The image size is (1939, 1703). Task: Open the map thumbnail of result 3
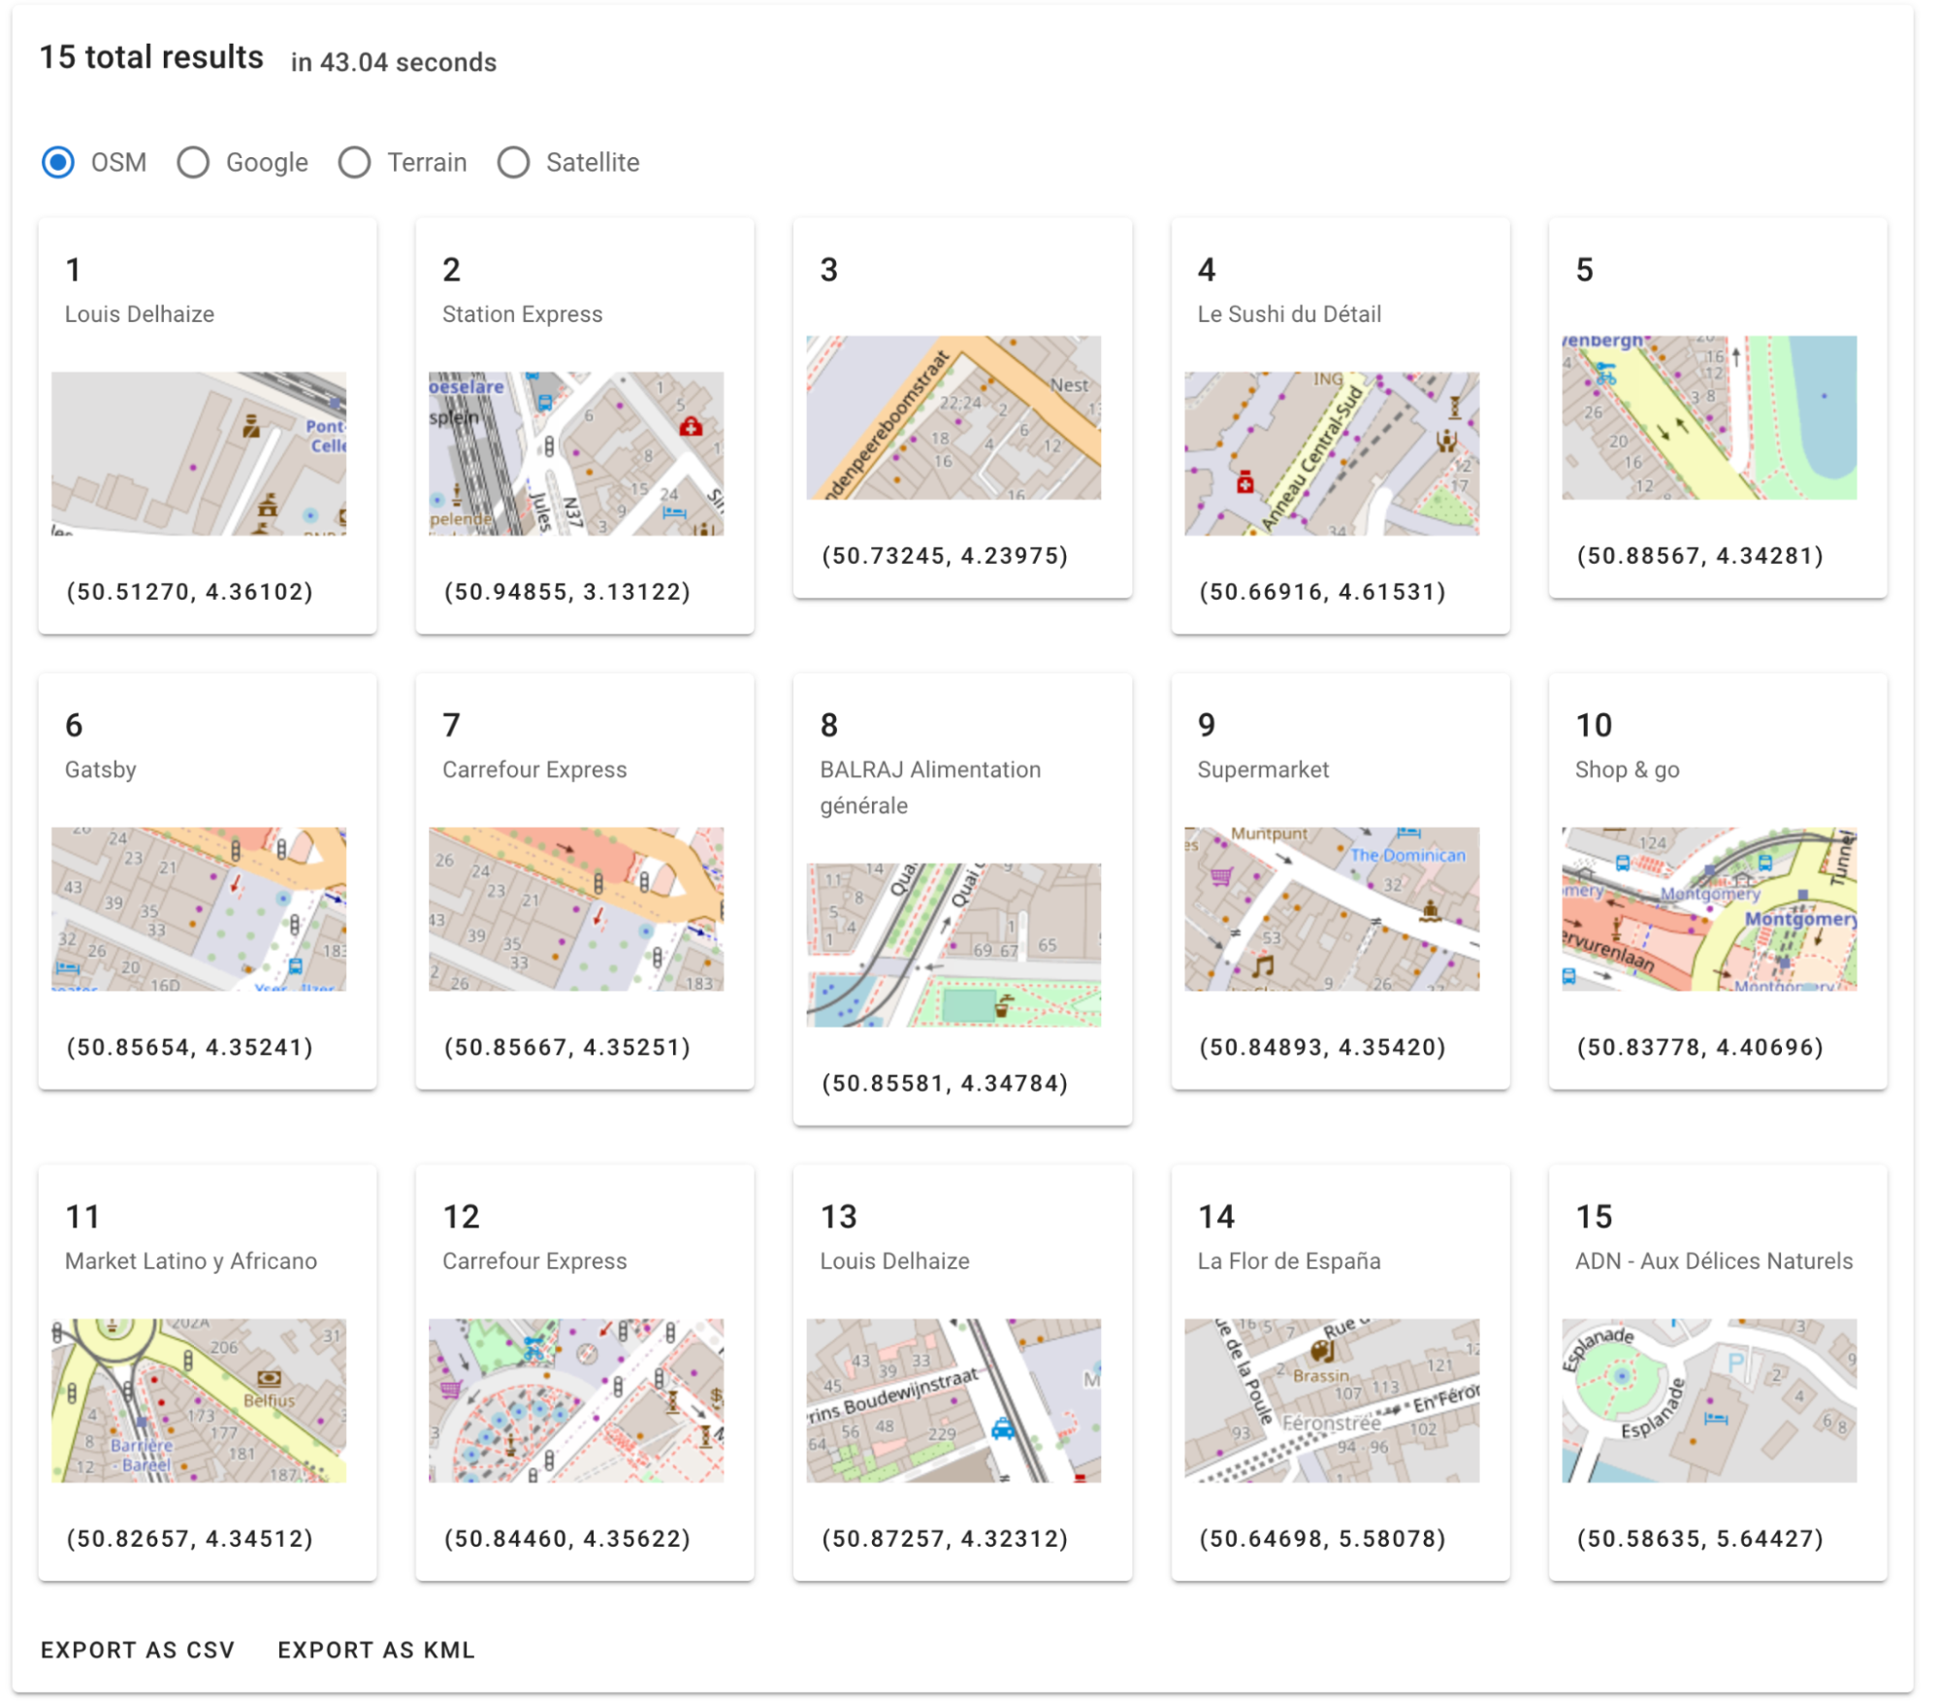pyautogui.click(x=953, y=417)
